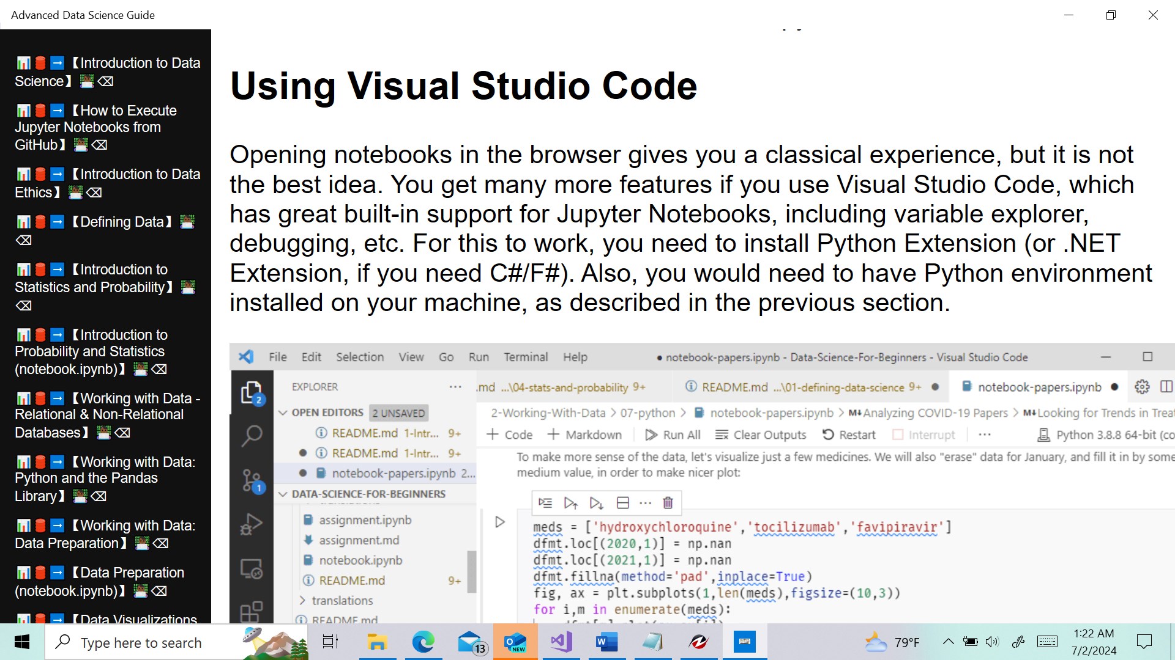Open the touch keyboard tray icon
Viewport: 1175px width, 660px height.
point(1047,642)
